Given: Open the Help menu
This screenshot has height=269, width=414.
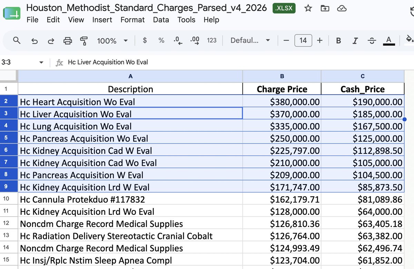Looking at the screenshot, I should point(211,20).
